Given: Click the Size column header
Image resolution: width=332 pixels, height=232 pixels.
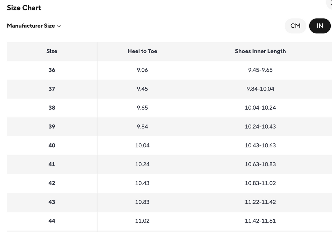Looking at the screenshot, I should point(52,51).
